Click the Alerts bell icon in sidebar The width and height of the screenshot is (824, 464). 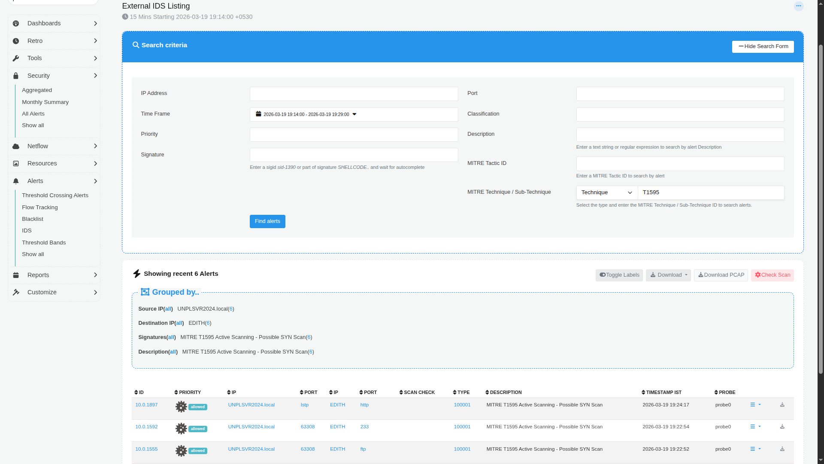16,181
